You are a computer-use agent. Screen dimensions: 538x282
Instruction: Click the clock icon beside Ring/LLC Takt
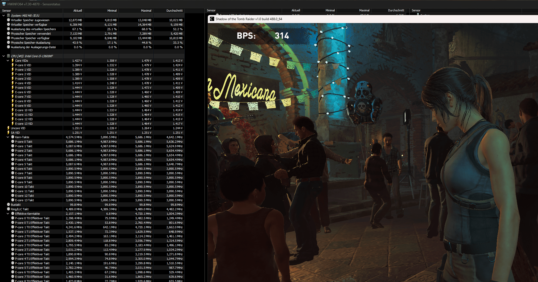8,209
